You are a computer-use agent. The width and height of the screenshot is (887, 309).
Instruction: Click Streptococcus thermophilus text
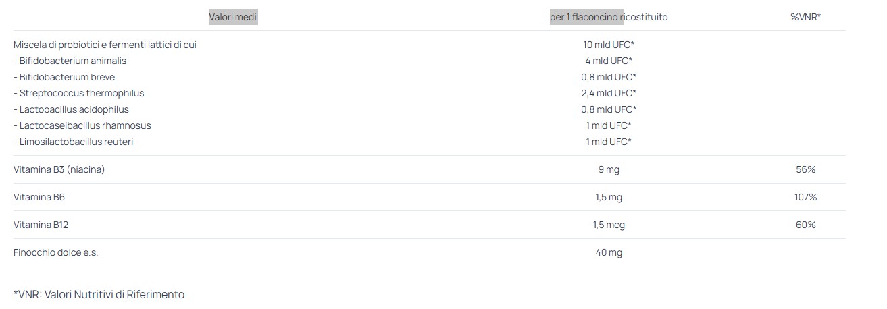coord(79,93)
